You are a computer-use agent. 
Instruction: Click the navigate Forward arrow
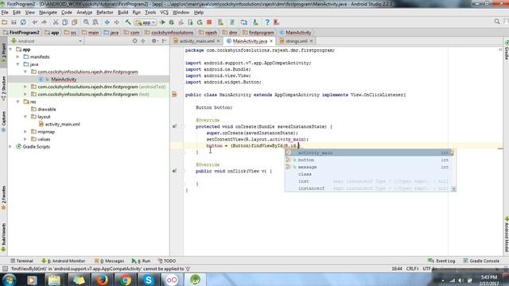tap(116, 22)
